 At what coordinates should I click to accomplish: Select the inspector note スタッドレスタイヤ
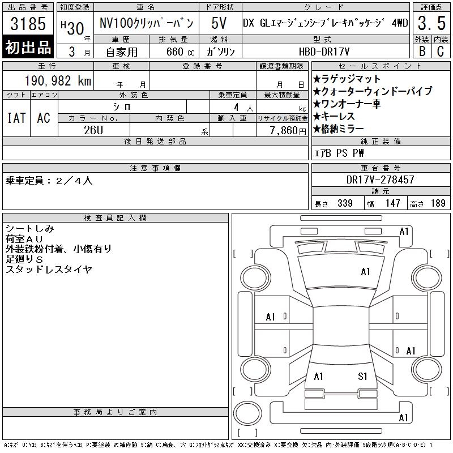pyautogui.click(x=49, y=270)
